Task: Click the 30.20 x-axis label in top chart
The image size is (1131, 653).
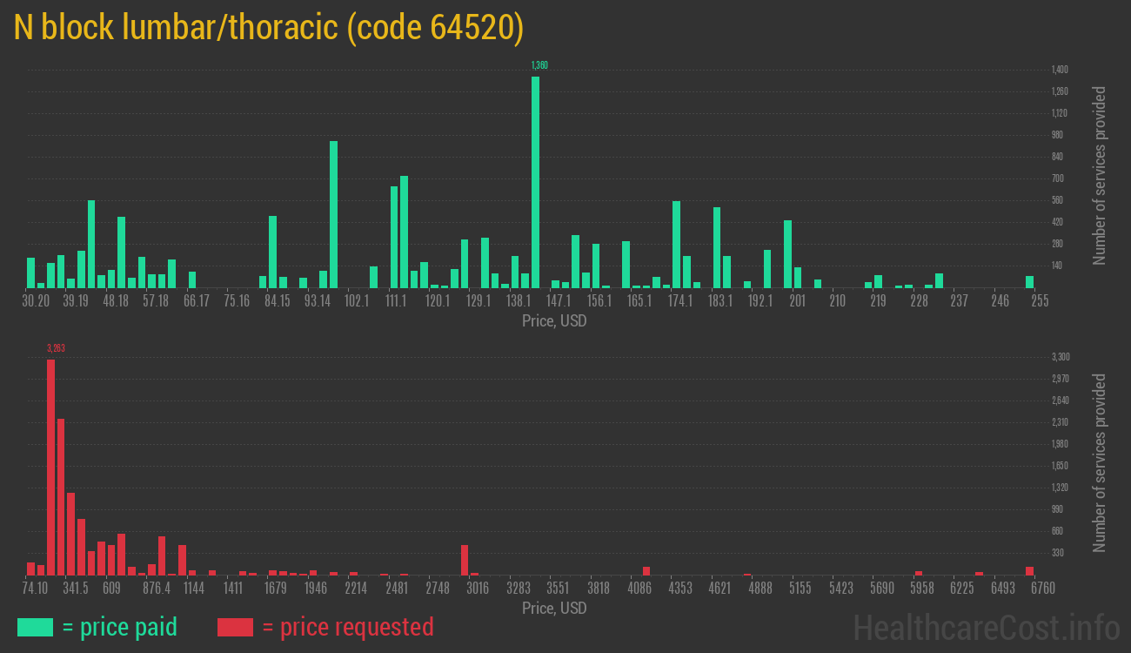Action: pos(36,301)
